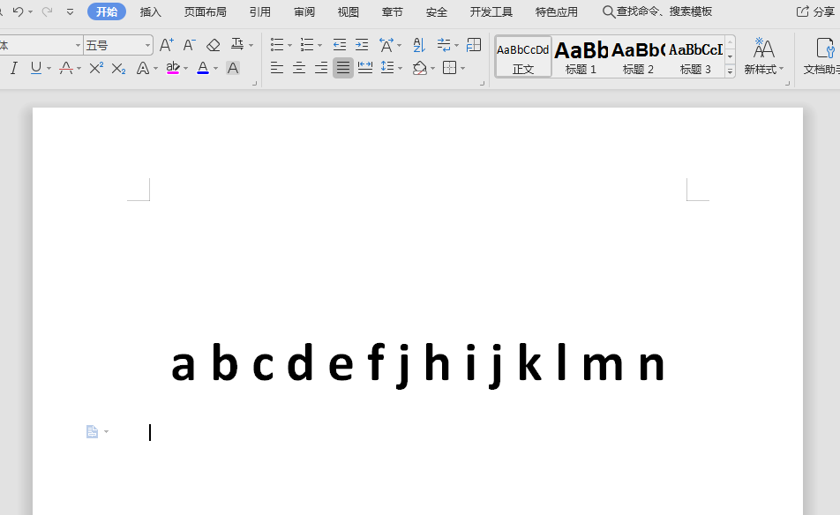Viewport: 840px width, 515px height.
Task: Switch to the 插入 tab
Action: point(151,11)
